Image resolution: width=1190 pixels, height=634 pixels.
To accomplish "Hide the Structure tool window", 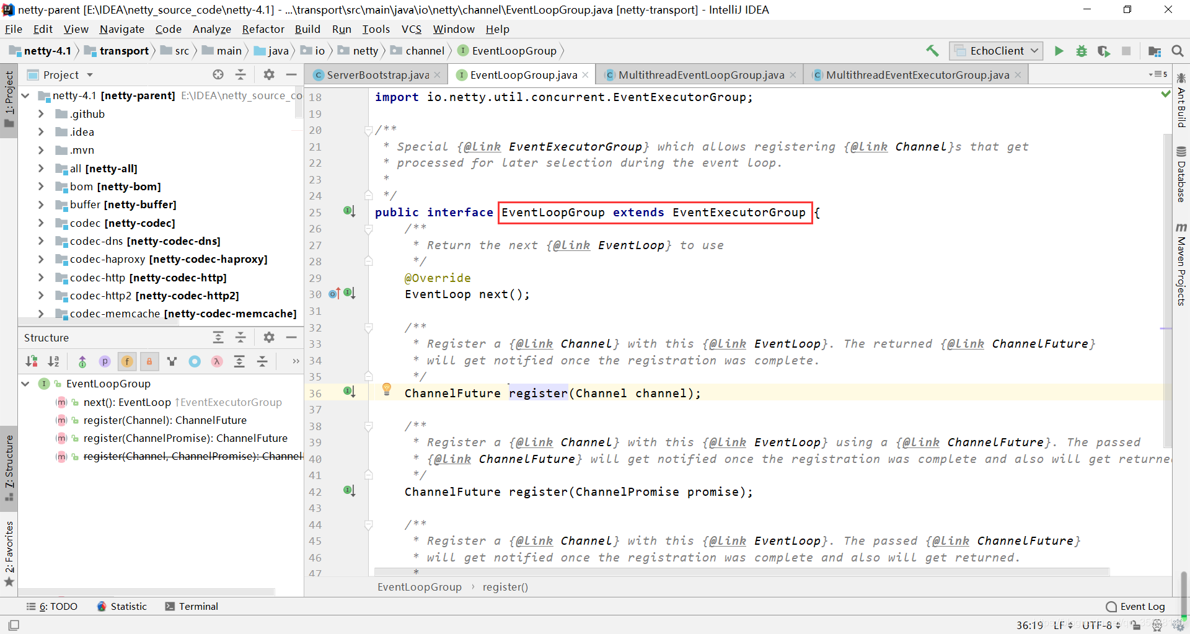I will pyautogui.click(x=291, y=337).
